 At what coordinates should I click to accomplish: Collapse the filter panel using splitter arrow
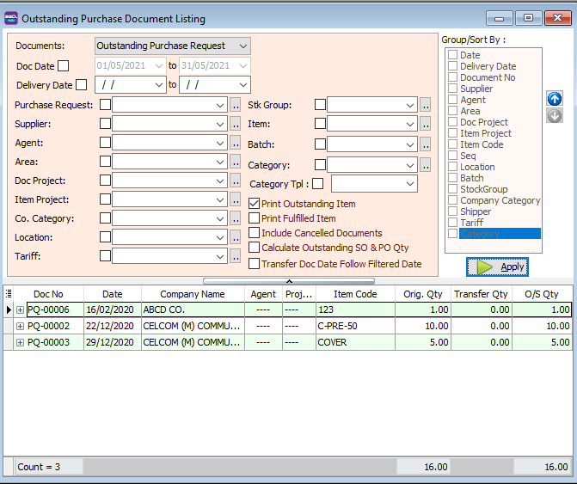(x=289, y=280)
